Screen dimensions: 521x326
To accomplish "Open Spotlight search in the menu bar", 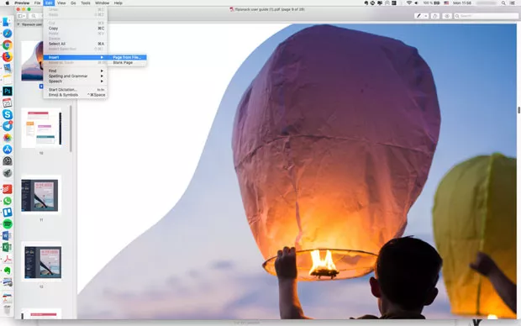I will coord(503,3).
